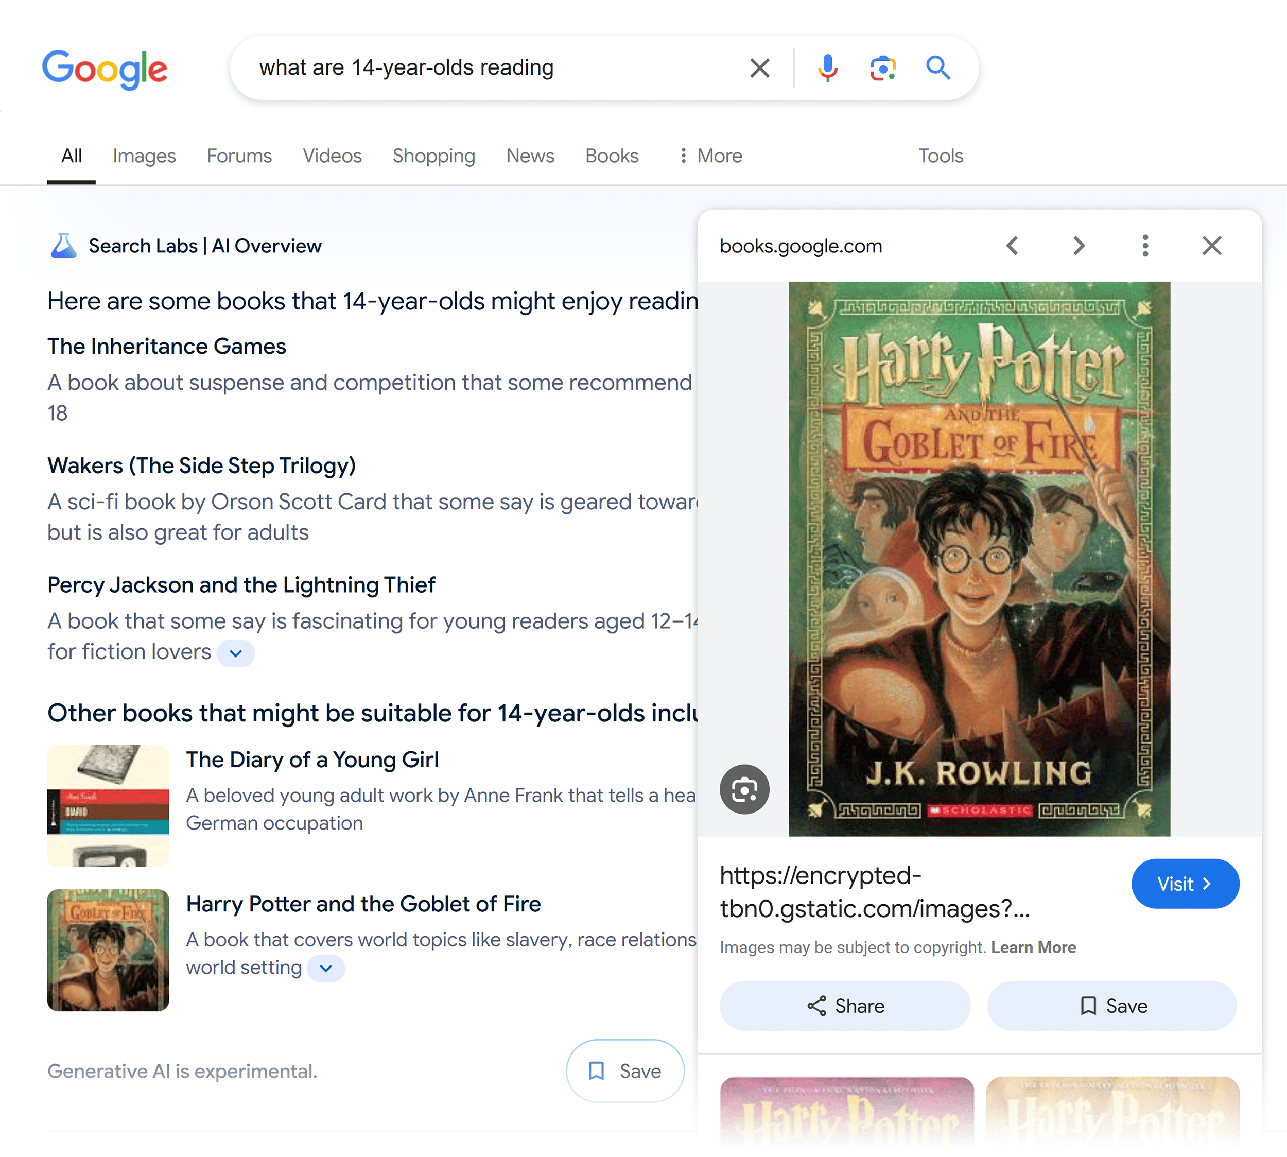
Task: Advance to the next image with the forward arrow
Action: point(1079,246)
